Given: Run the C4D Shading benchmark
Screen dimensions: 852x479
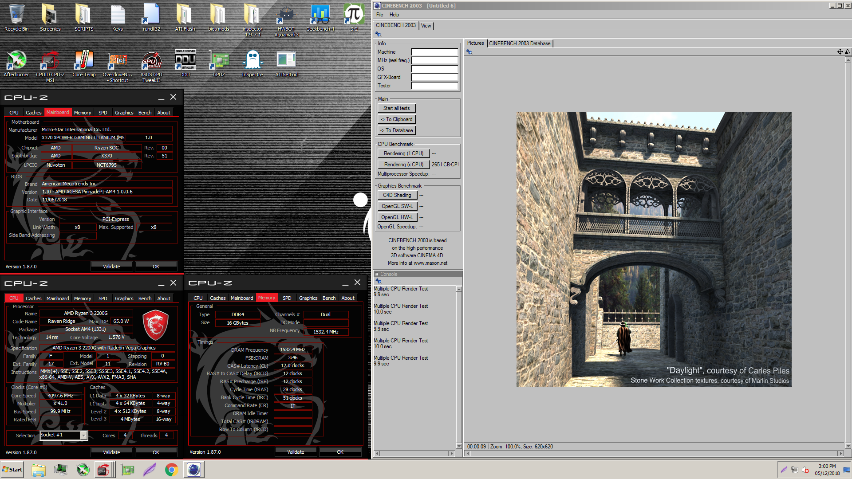Looking at the screenshot, I should (397, 195).
